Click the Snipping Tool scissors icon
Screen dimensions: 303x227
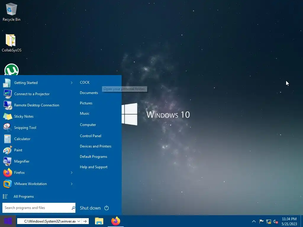tap(7, 128)
